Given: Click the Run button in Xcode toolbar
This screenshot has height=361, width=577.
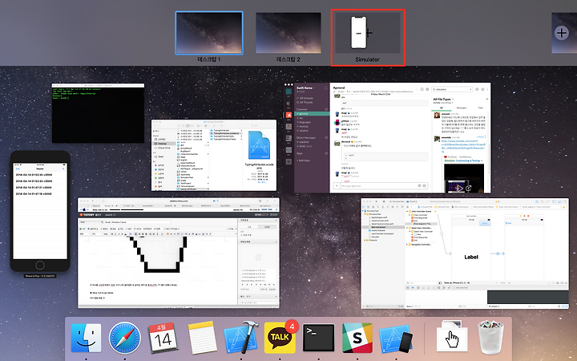Looking at the screenshot, I should [x=376, y=201].
